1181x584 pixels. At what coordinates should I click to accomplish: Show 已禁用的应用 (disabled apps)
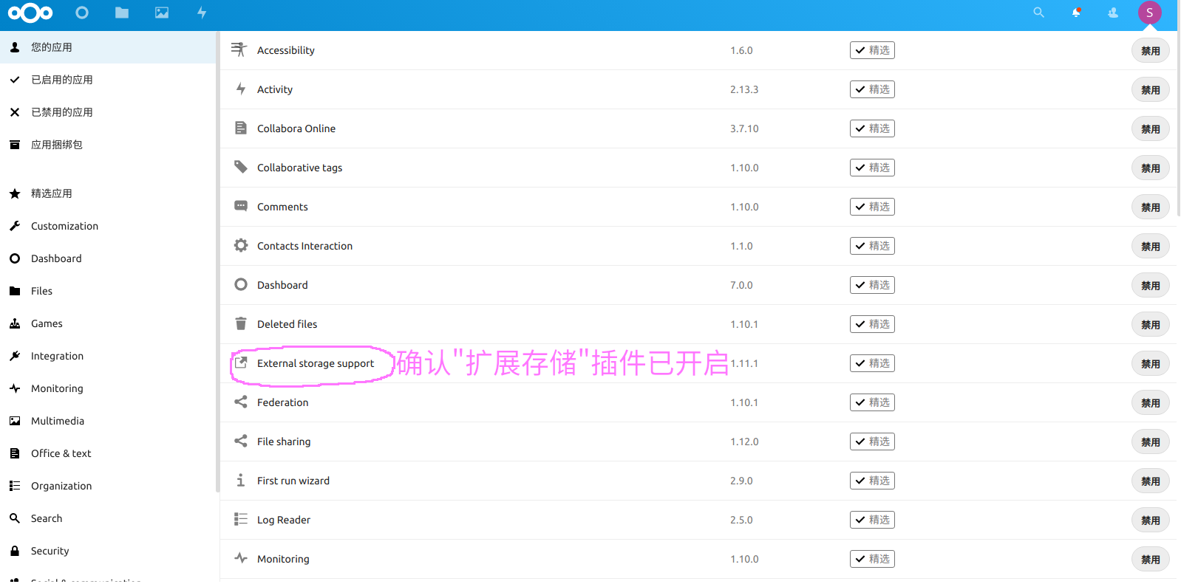coord(108,112)
